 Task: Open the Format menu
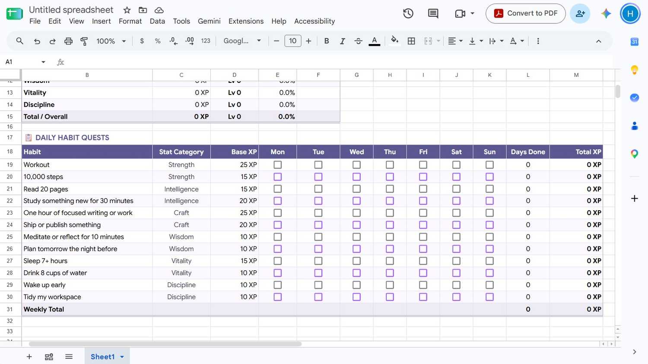click(130, 21)
